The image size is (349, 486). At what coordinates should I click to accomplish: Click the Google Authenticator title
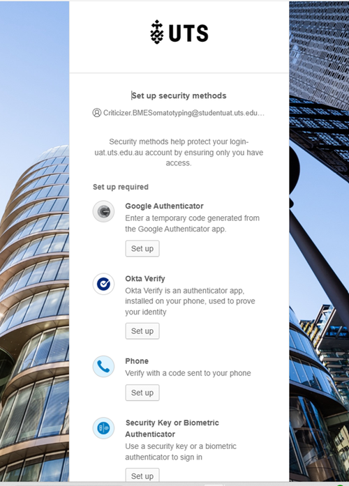coord(165,206)
